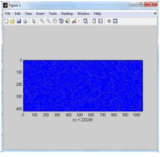
Task: Click the y-axis tick label 200
Action: point(19,84)
